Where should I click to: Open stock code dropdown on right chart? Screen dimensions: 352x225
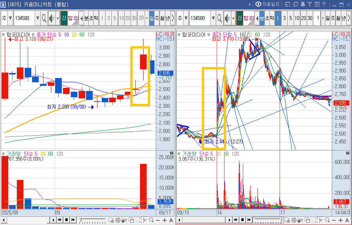pyautogui.click(x=213, y=18)
